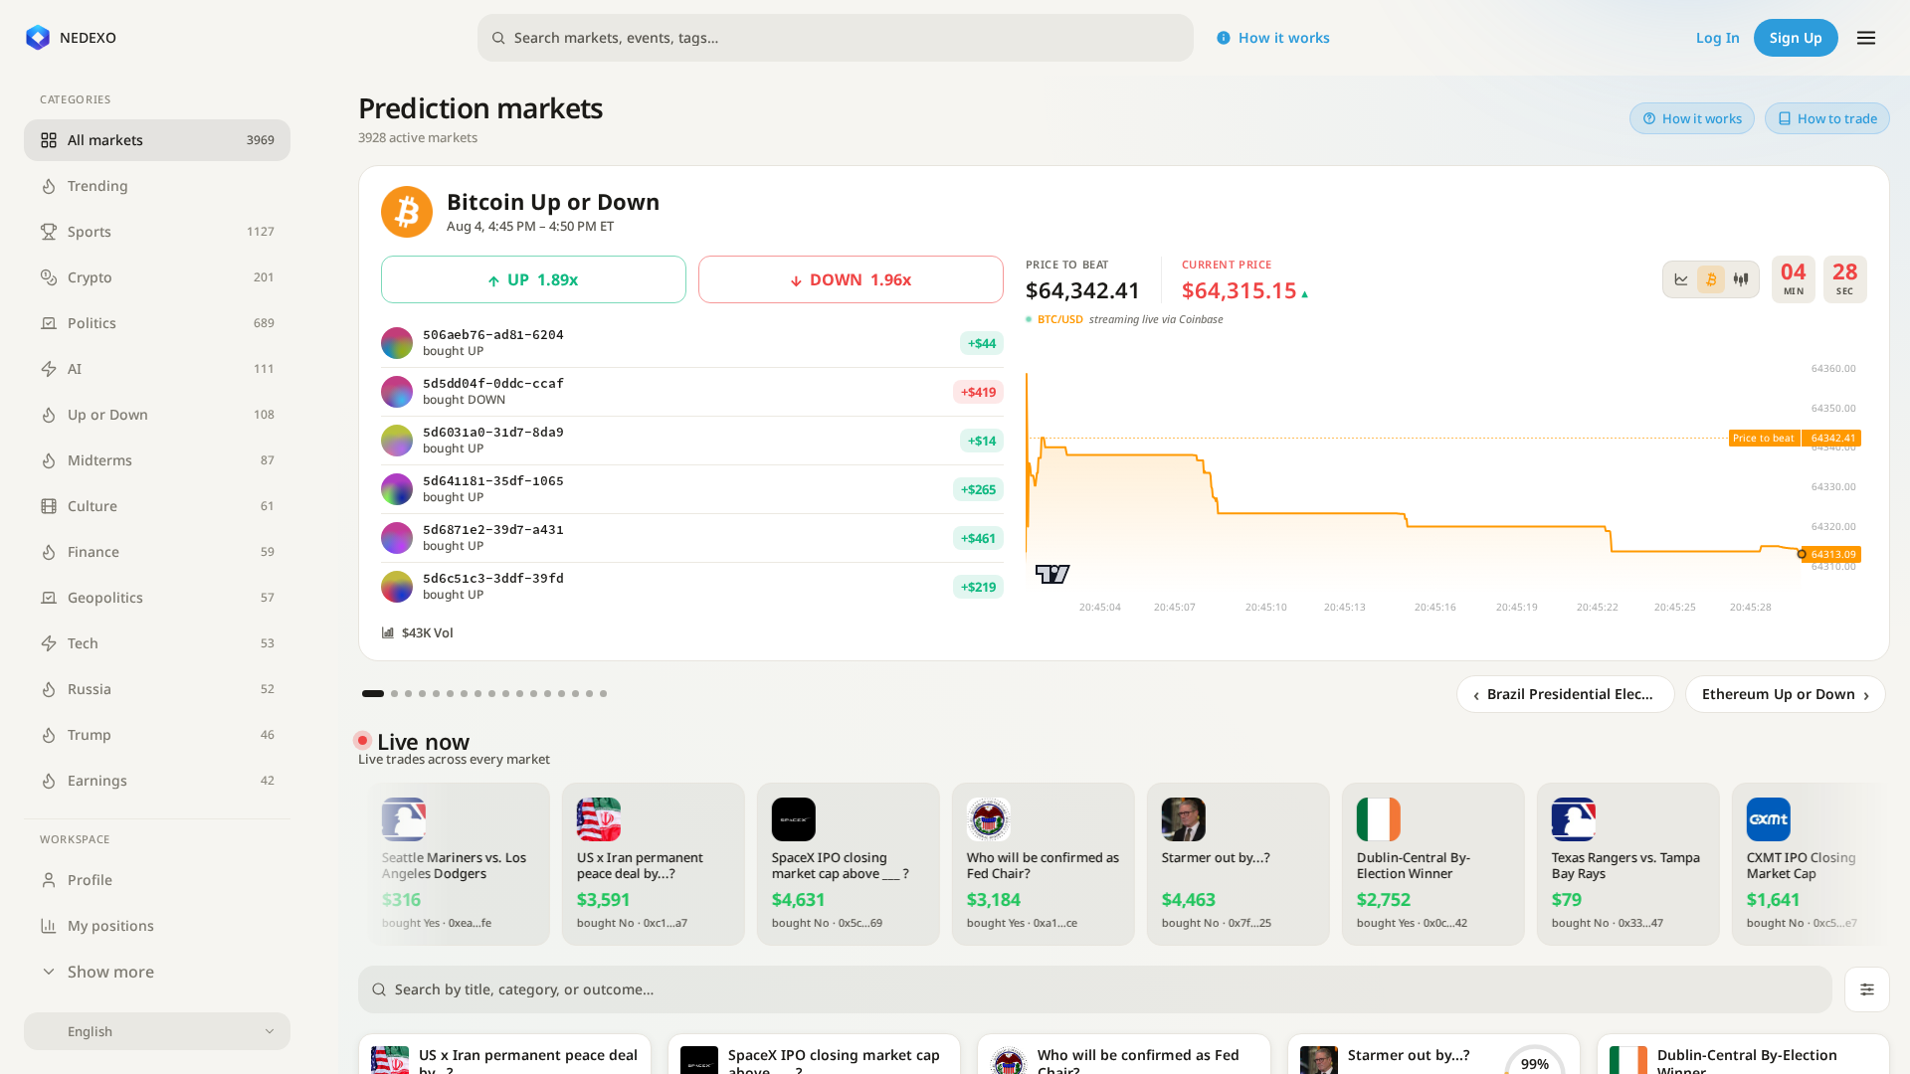This screenshot has height=1074, width=1910.
Task: Open the Up or Down category
Action: tap(157, 415)
